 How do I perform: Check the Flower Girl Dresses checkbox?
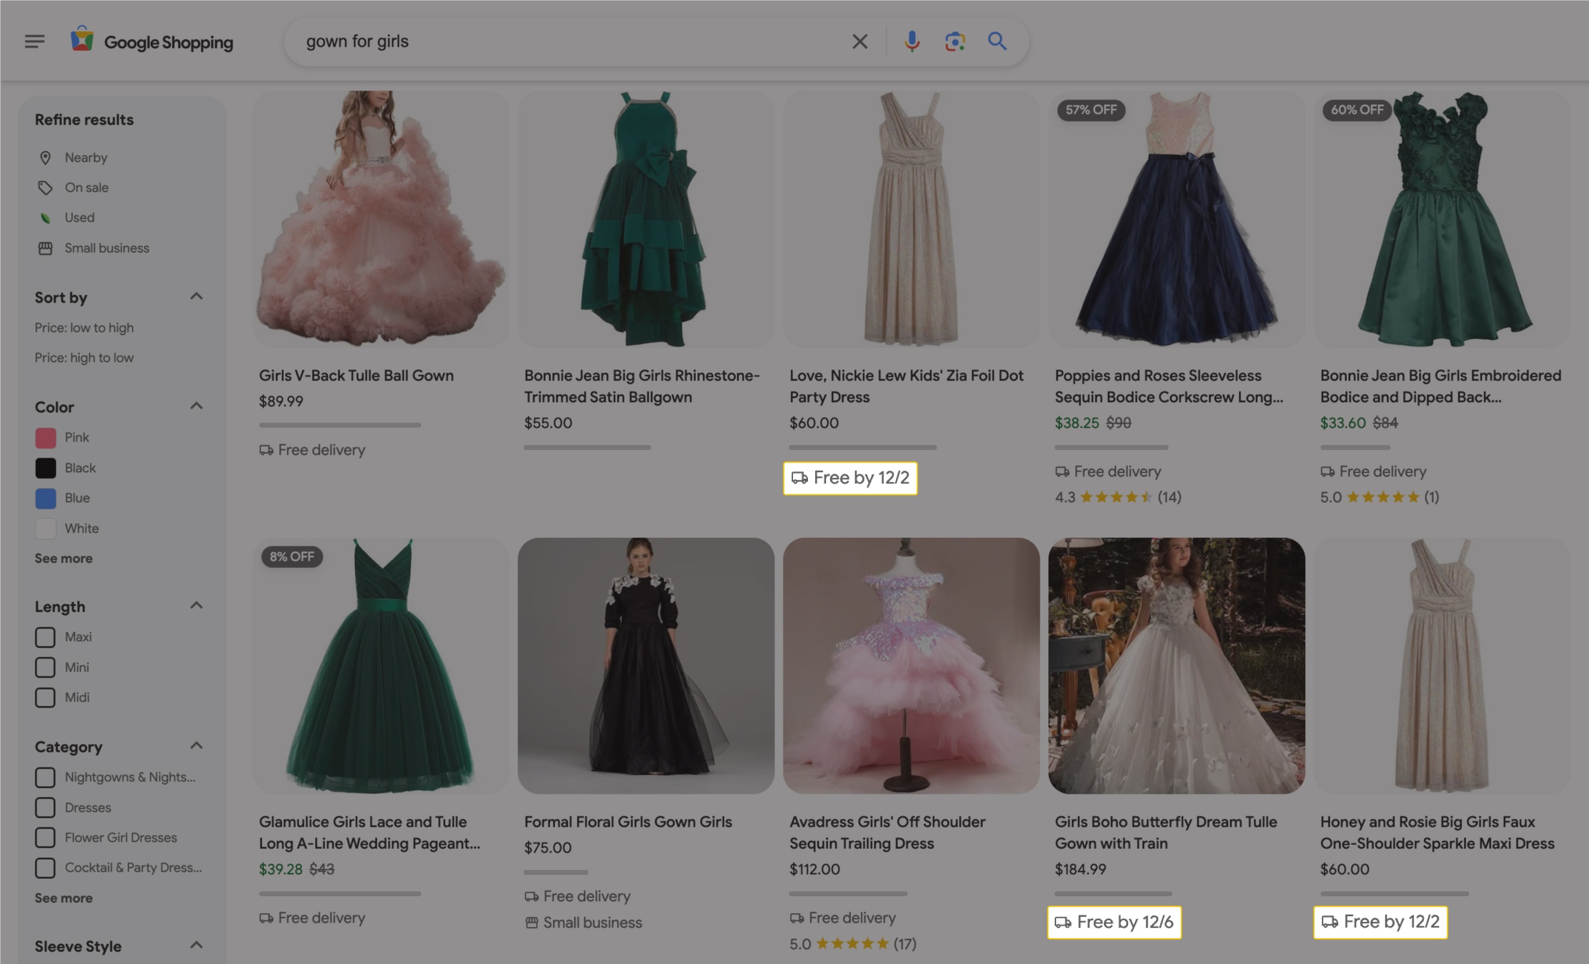click(45, 838)
